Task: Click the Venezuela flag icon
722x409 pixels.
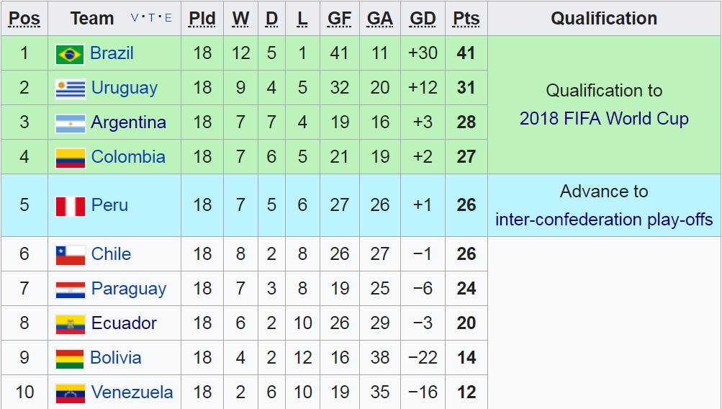Action: tap(70, 393)
